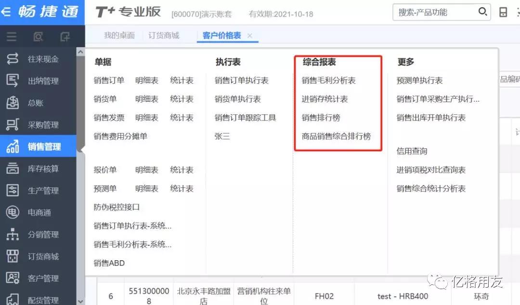Click the back arrow beside 畅捷通 logo

[x=5, y=12]
